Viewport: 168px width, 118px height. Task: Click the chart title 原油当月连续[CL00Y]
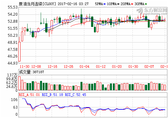[38, 4]
